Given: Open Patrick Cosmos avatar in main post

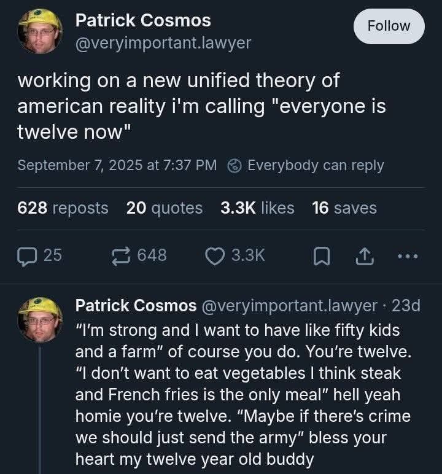Looking at the screenshot, I should pos(39,31).
